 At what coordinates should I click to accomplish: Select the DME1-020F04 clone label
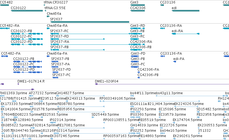tap(107, 81)
